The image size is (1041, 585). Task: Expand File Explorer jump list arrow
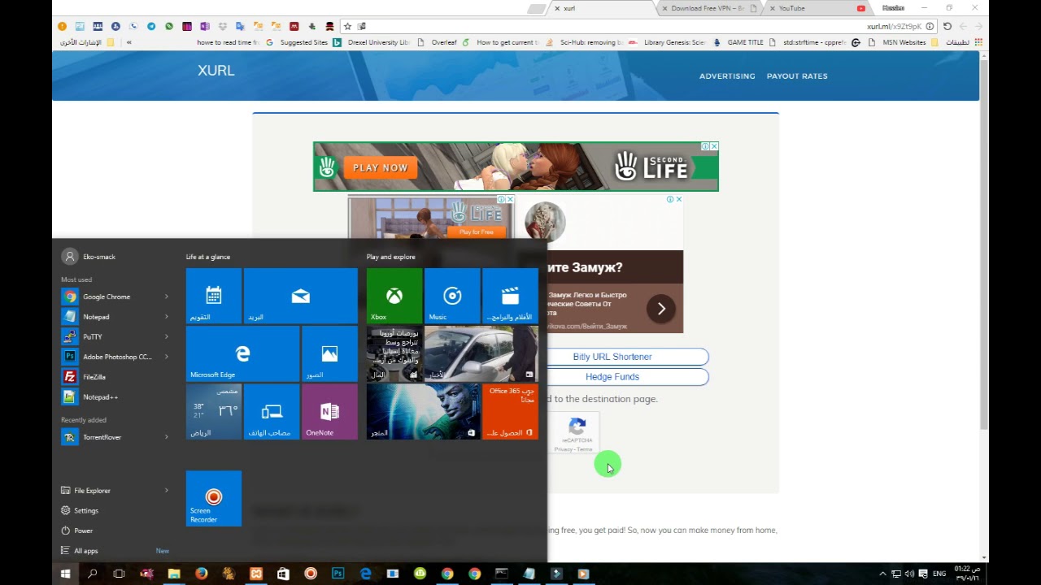coord(167,491)
